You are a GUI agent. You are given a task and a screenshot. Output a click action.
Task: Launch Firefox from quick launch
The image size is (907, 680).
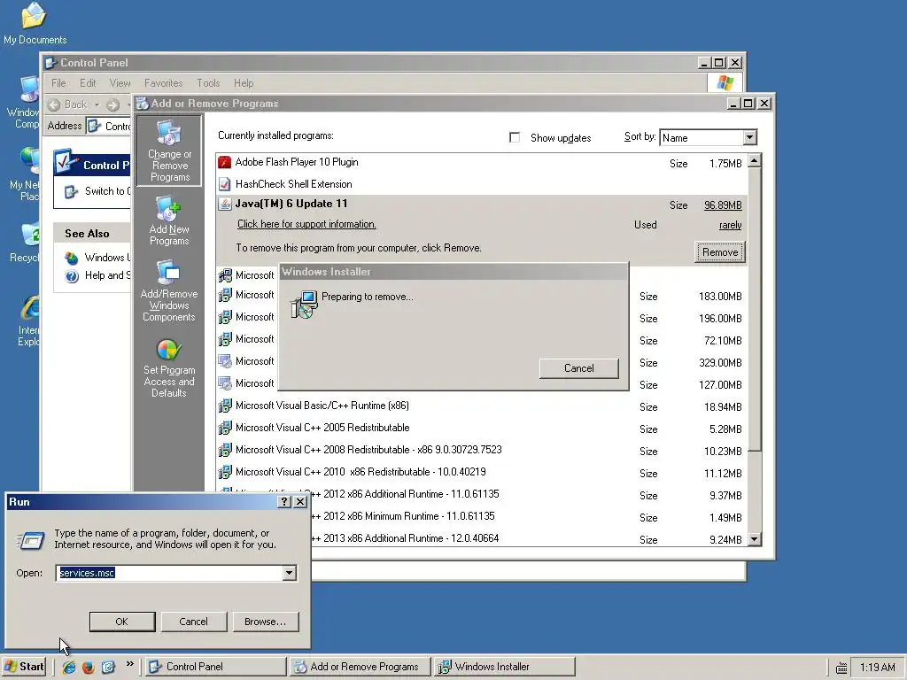[88, 667]
